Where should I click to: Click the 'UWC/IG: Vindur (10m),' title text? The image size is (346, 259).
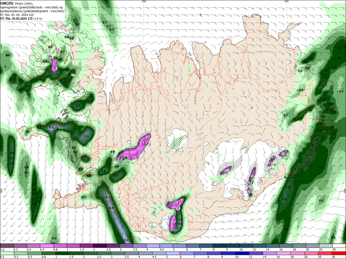[x=16, y=3]
